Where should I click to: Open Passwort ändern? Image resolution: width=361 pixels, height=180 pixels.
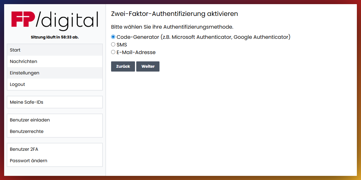coord(55,161)
